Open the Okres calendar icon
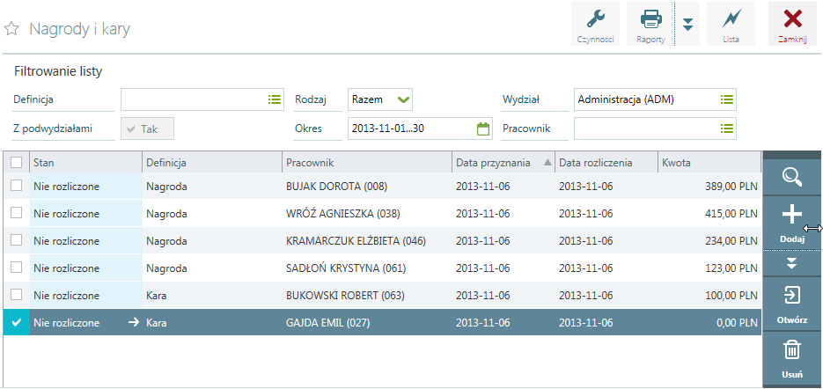This screenshot has width=823, height=389. tap(483, 128)
